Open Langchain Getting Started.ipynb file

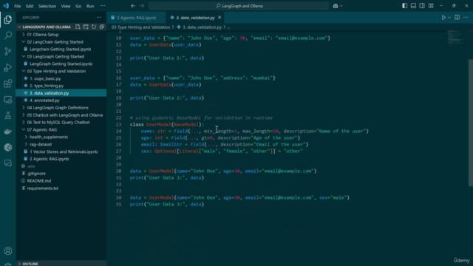[x=61, y=50]
